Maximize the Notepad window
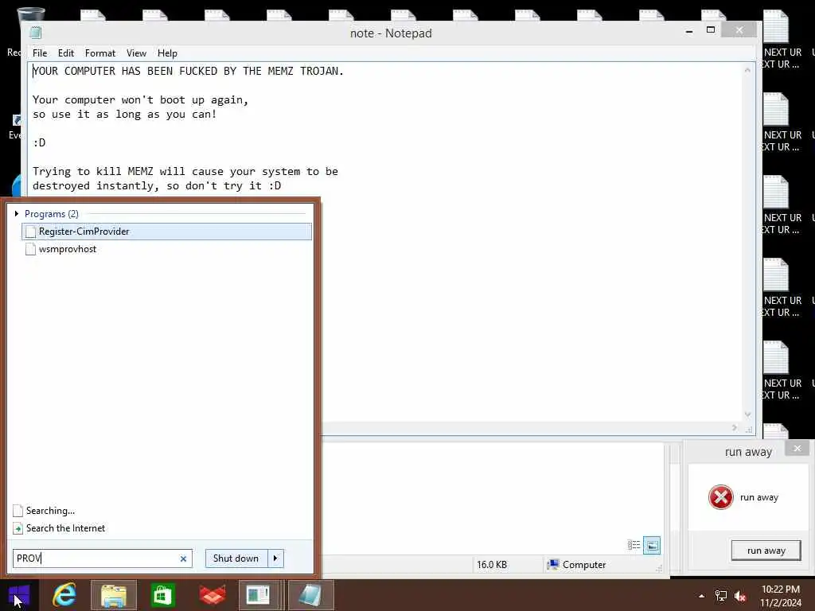The image size is (815, 611). point(711,30)
